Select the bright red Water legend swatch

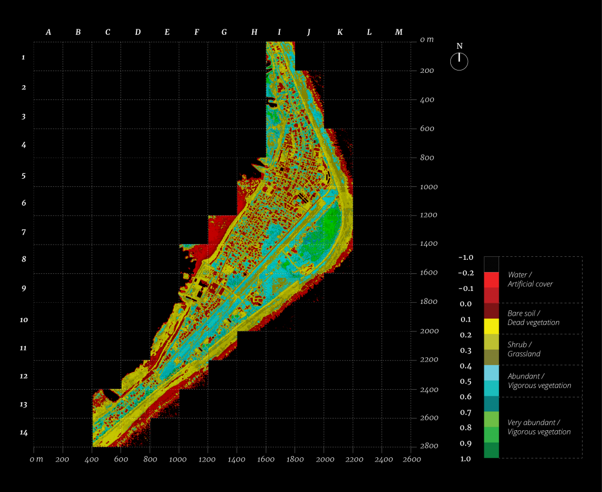coord(491,279)
